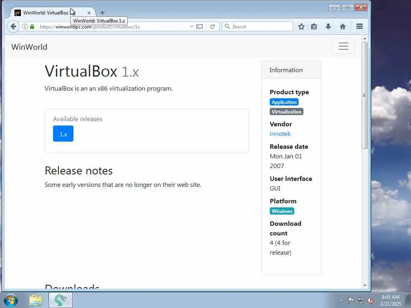Click the WinWorld favicon on the tab
This screenshot has height=308, width=411.
[18, 12]
